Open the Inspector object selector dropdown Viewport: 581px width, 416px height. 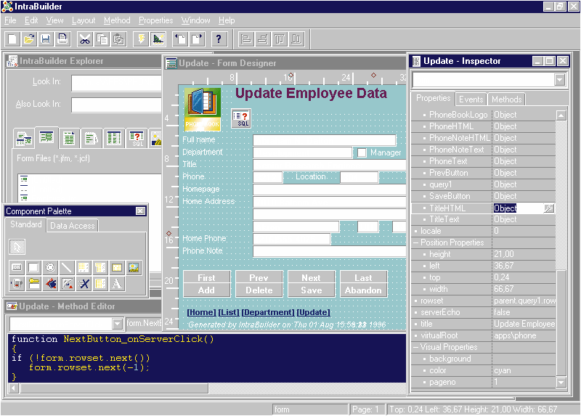click(559, 80)
